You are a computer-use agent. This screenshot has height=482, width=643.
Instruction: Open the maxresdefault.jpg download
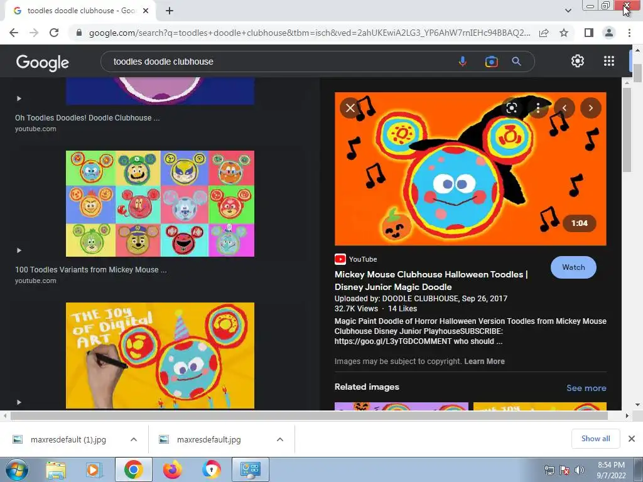pos(208,439)
